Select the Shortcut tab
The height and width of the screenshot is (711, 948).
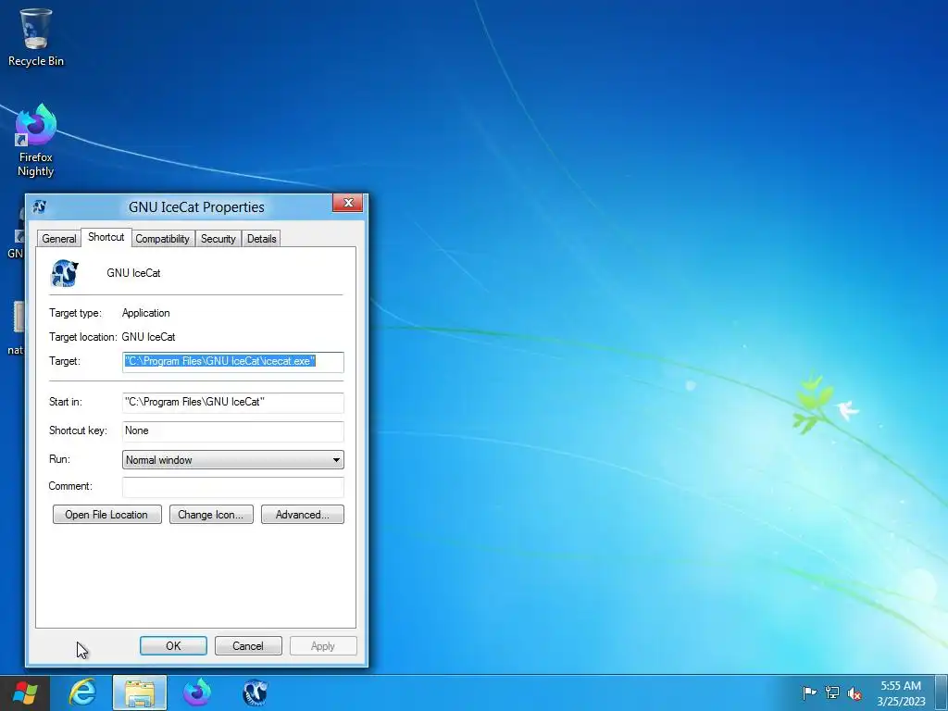(x=106, y=237)
